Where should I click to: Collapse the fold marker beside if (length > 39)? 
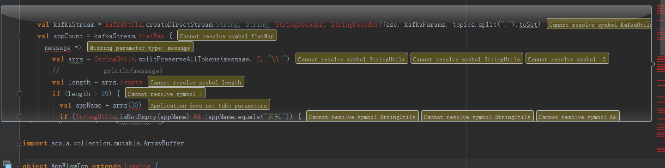click(x=19, y=94)
